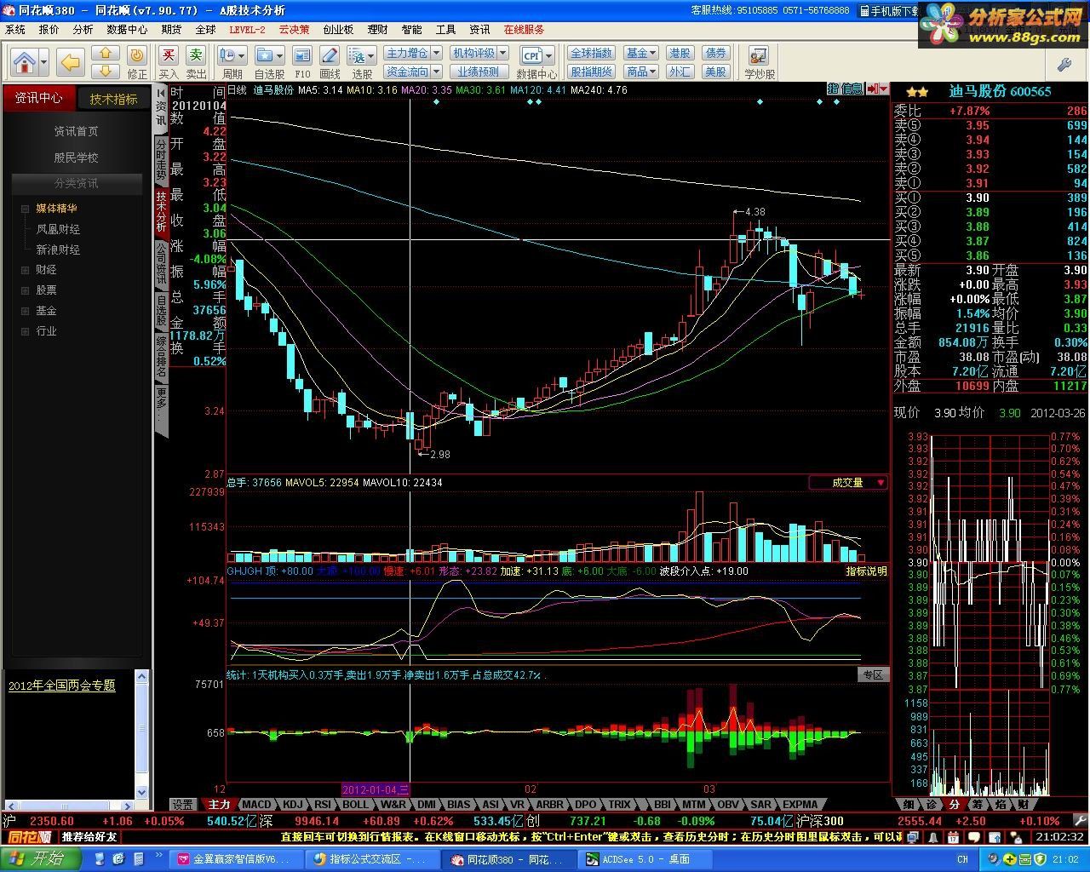Open 资讯首页 in the sidebar
Image resolution: width=1090 pixels, height=872 pixels.
(77, 131)
